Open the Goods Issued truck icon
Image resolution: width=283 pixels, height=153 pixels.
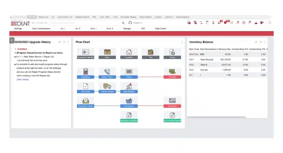107,86
